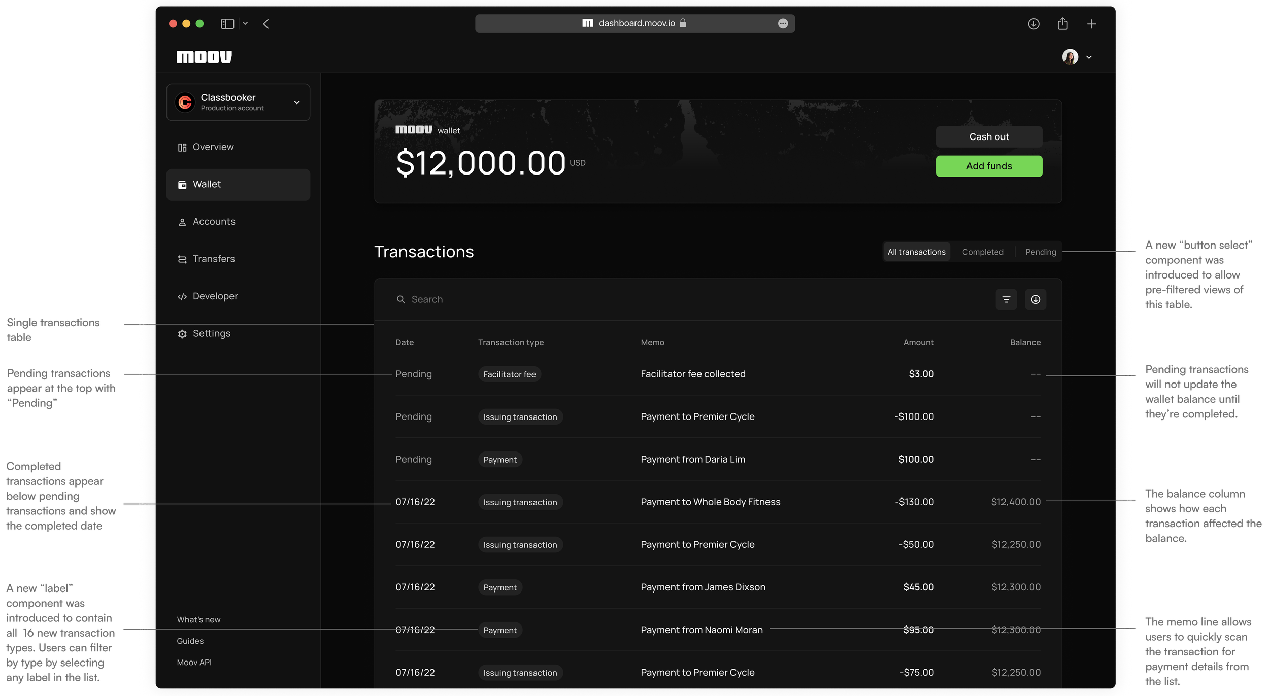Click the Cash out button
The image size is (1269, 696).
pyautogui.click(x=988, y=137)
